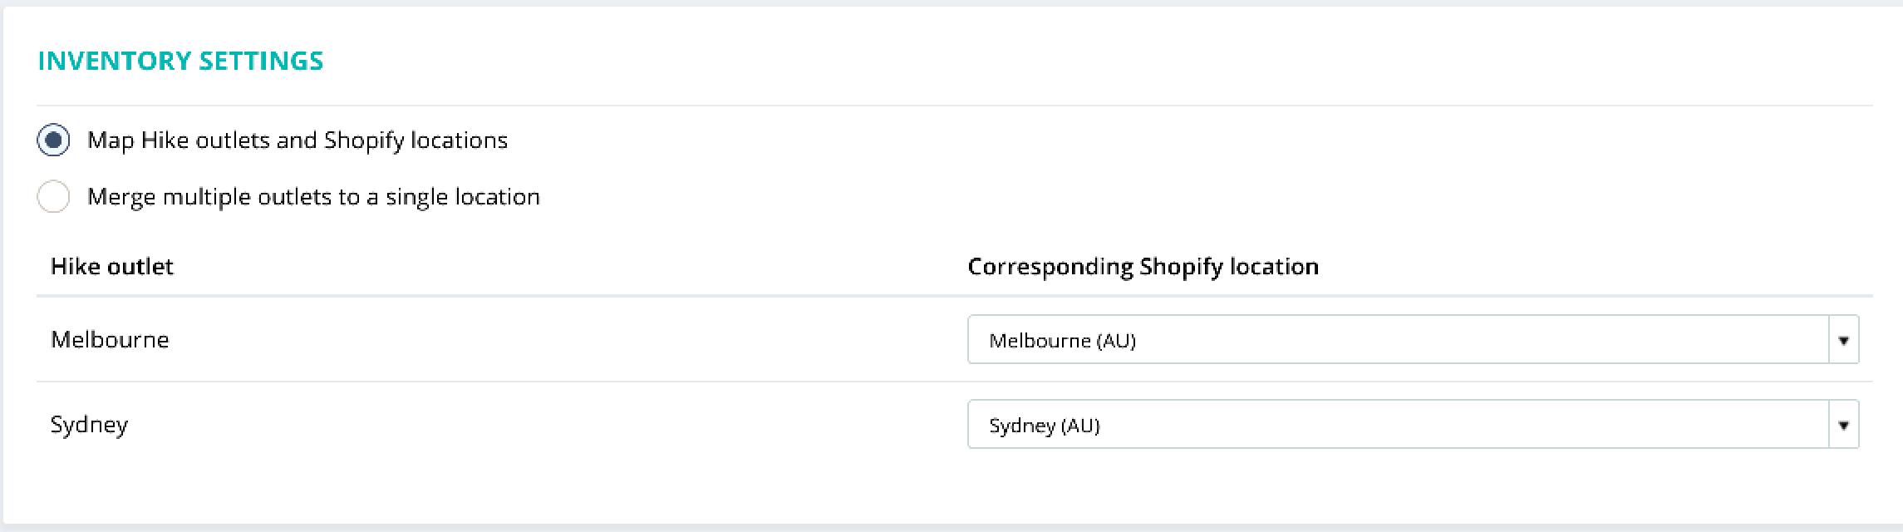Click the word 'Hike' in the first radio label
The width and height of the screenshot is (1903, 532).
pyautogui.click(x=165, y=140)
